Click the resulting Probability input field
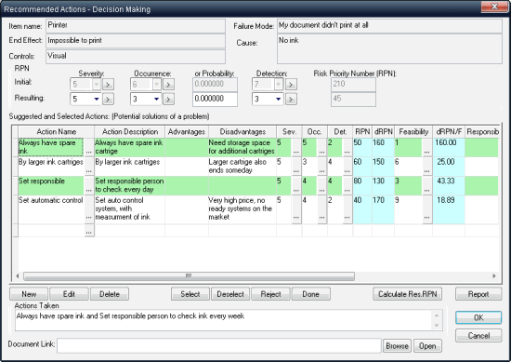Screen dimensions: 511x362 (x=215, y=99)
